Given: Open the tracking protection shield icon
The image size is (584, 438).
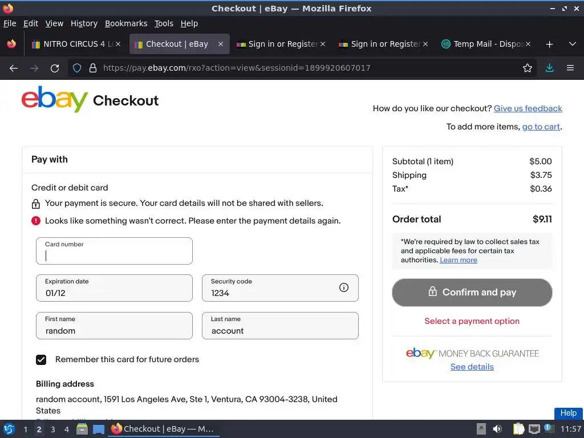Looking at the screenshot, I should pos(77,68).
